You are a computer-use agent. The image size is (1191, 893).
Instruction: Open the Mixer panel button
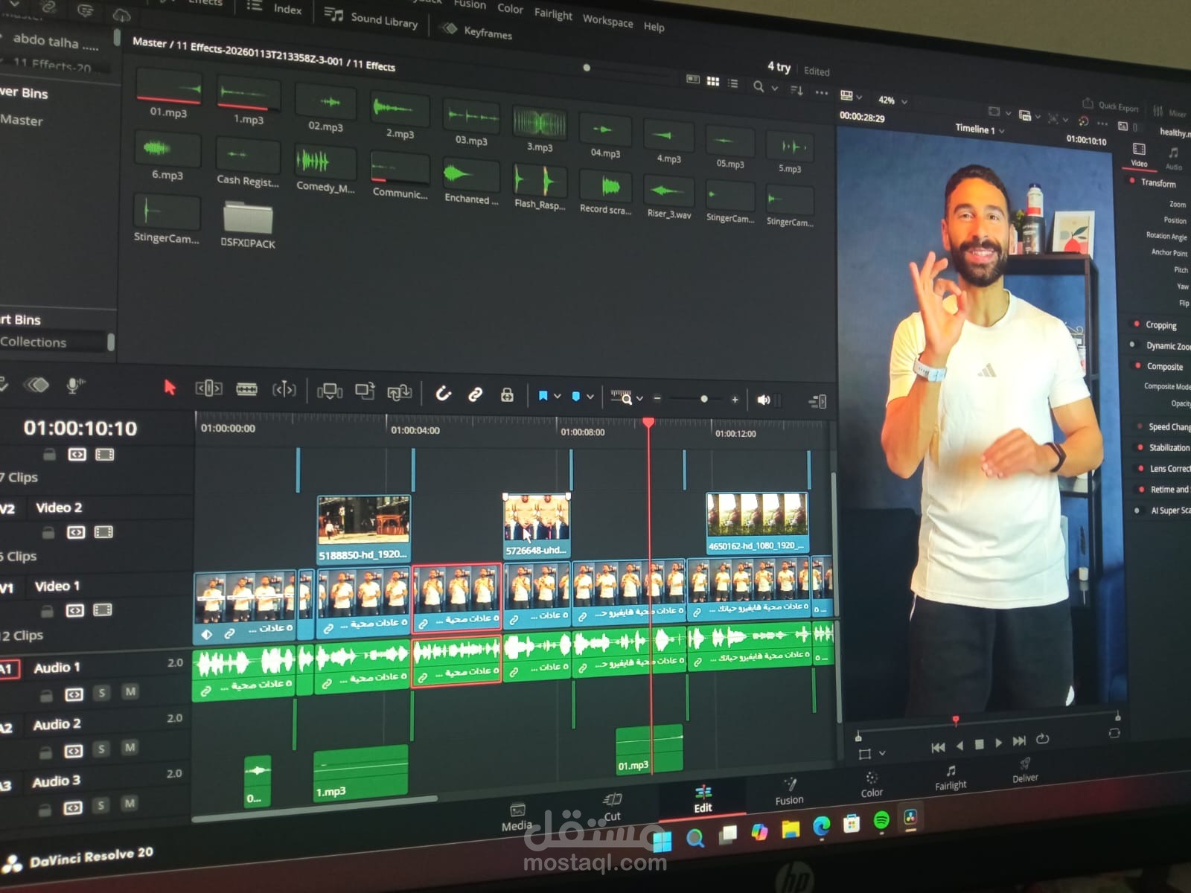[1169, 112]
